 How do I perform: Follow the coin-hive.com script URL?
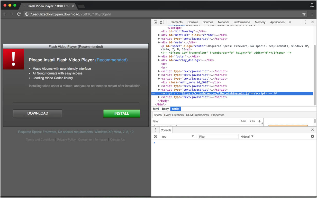click(215, 93)
